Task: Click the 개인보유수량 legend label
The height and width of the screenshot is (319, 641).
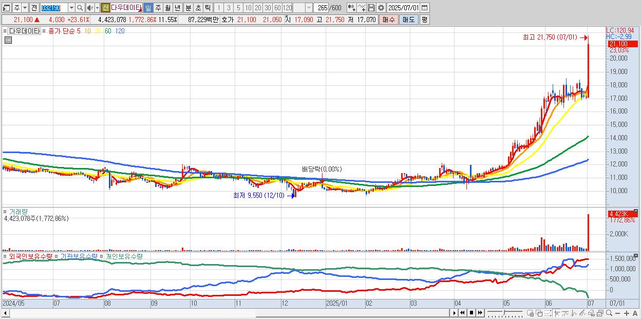Action: (x=124, y=256)
